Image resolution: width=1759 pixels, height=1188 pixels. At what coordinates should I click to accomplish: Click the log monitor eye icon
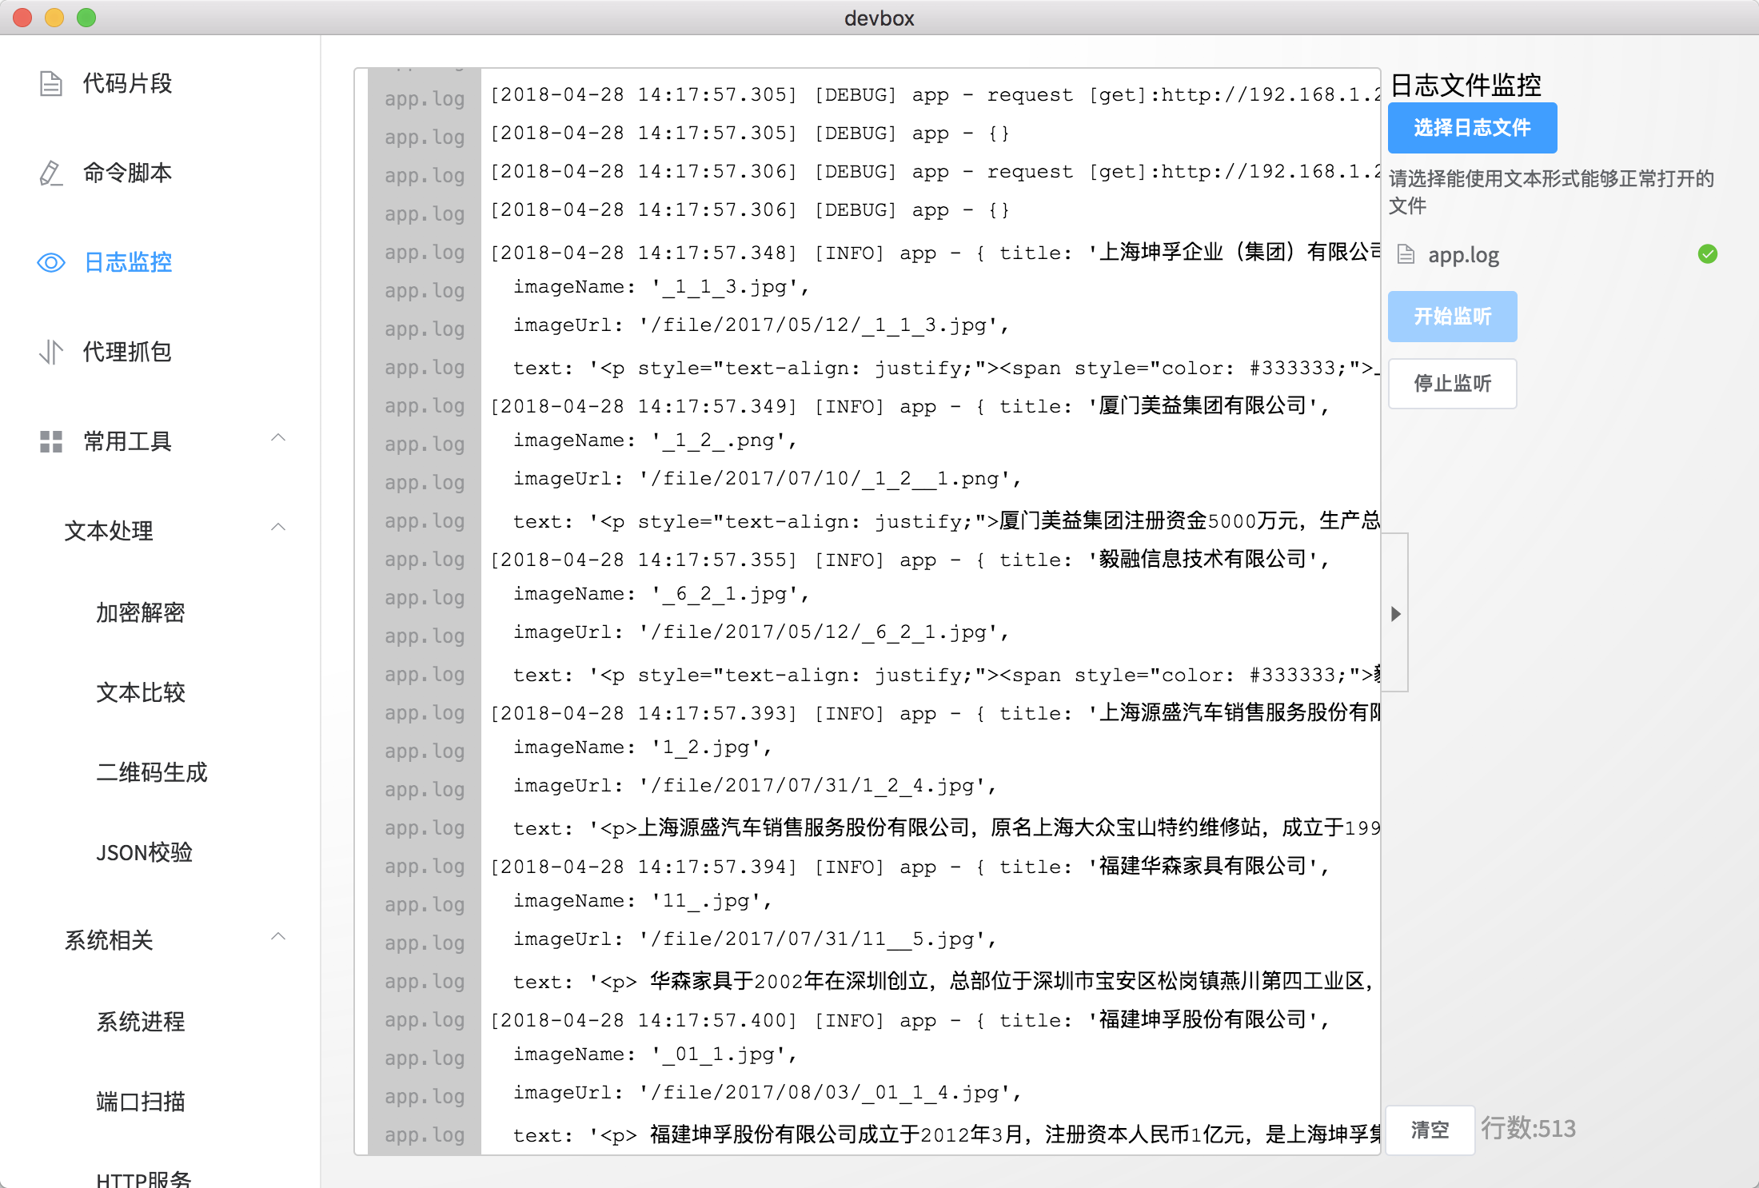click(51, 262)
